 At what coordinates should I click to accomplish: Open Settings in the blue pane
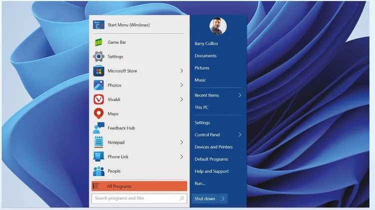pyautogui.click(x=202, y=123)
